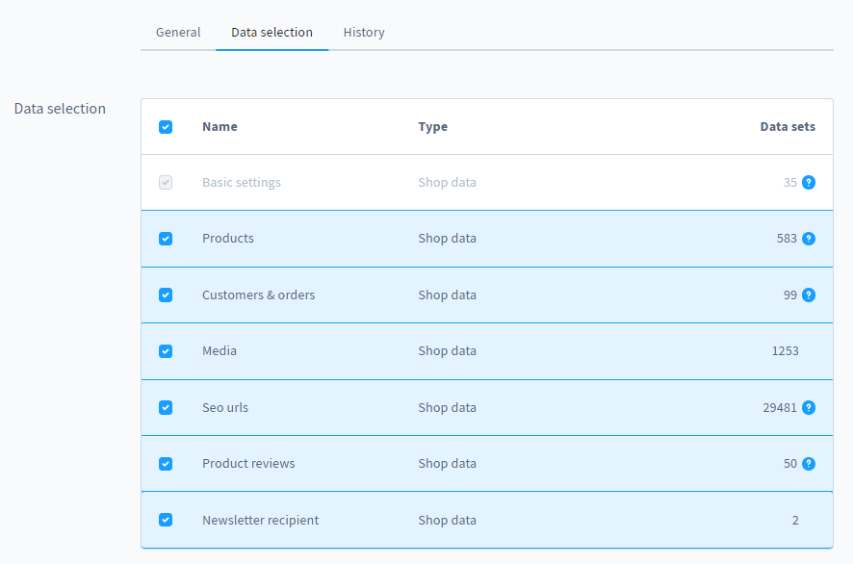Toggle the Seo urls checkbox off
The height and width of the screenshot is (564, 853).
click(166, 407)
